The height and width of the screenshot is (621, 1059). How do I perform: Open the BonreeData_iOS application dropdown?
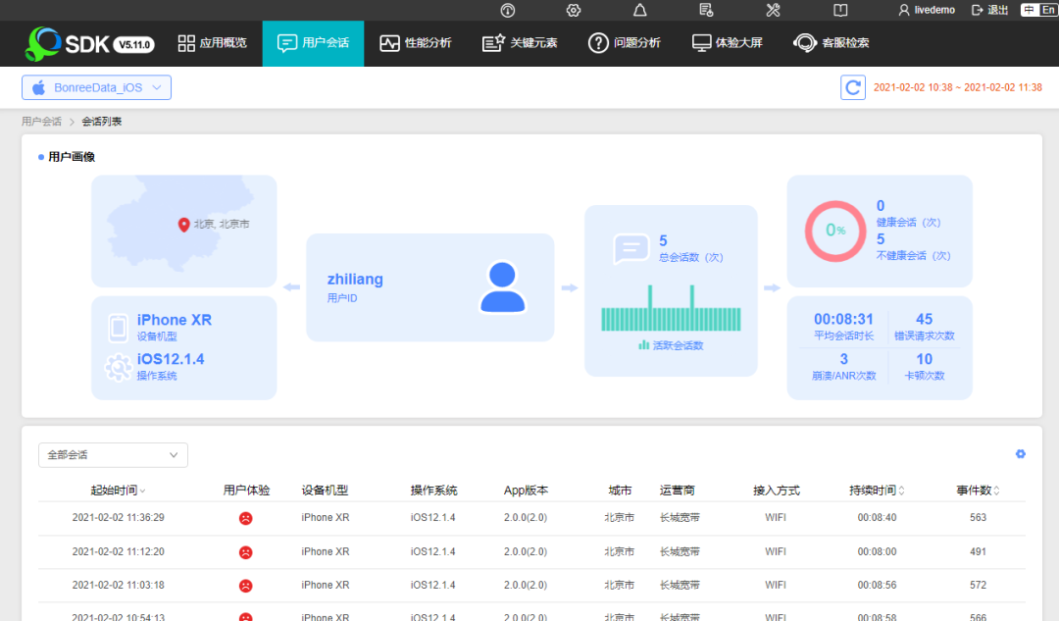(95, 87)
